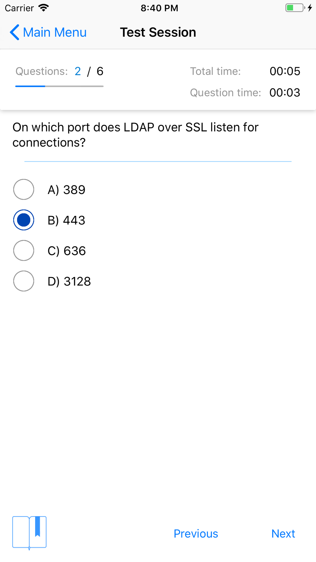This screenshot has width=316, height=562.
Task: Tap the answer text 443
Action: 74,220
